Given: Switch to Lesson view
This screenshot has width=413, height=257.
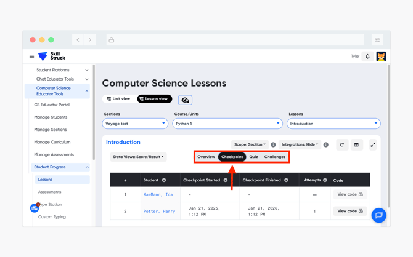Looking at the screenshot, I should 154,99.
